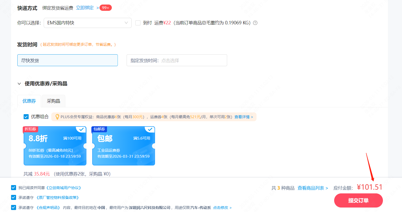The image size is (402, 212).
Task: Toggle the 原厂管控物料报备政策 checkbox
Action: 14,197
